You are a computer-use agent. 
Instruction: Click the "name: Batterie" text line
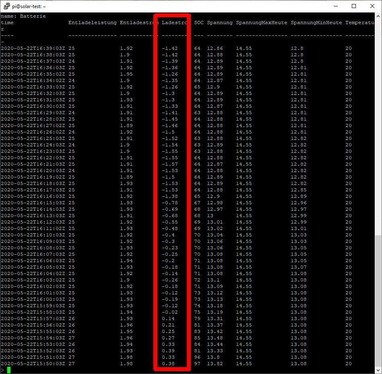click(23, 16)
